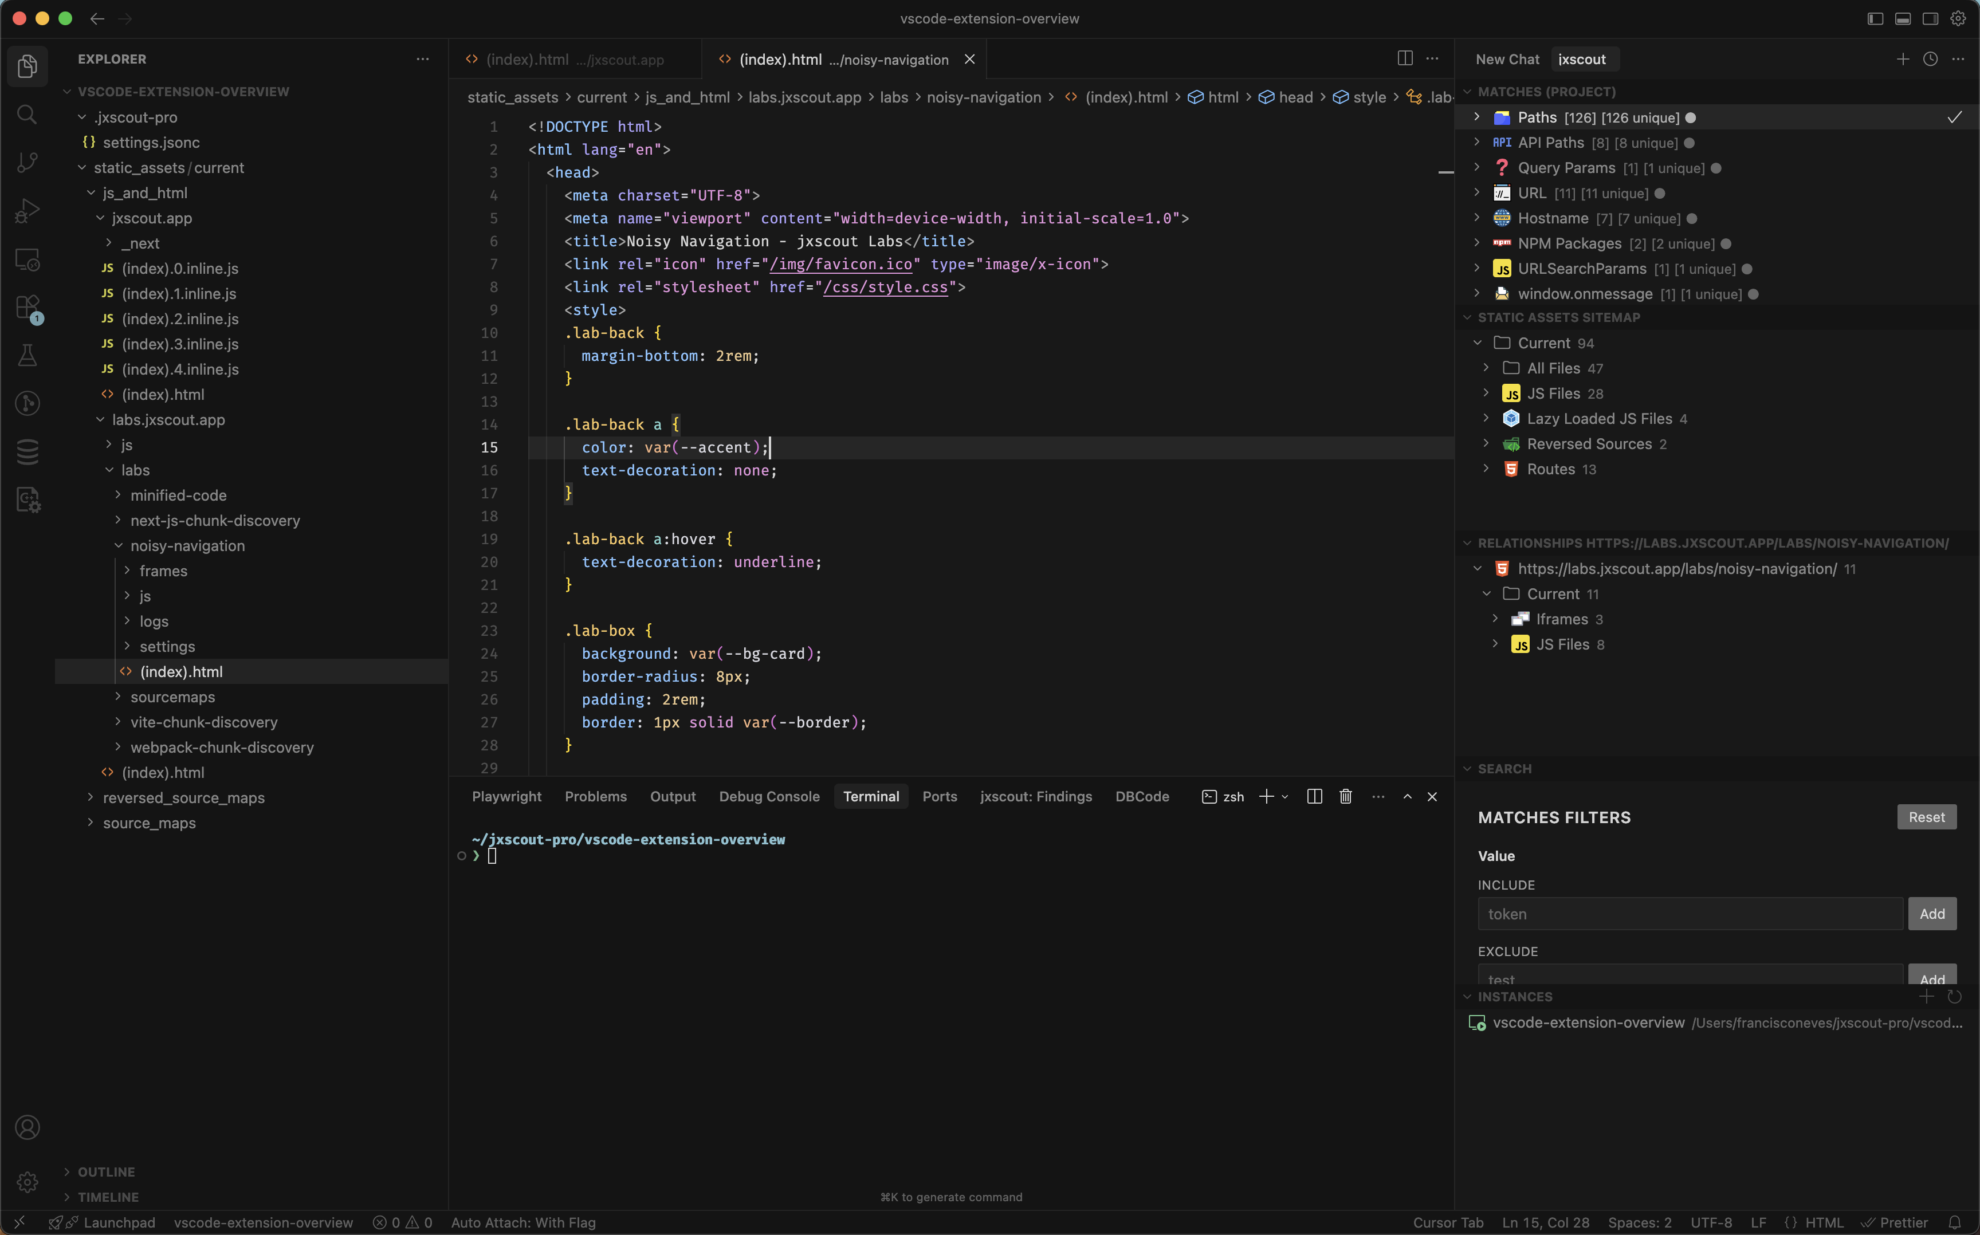Show chat history clock icon
The image size is (1980, 1235).
1930,59
